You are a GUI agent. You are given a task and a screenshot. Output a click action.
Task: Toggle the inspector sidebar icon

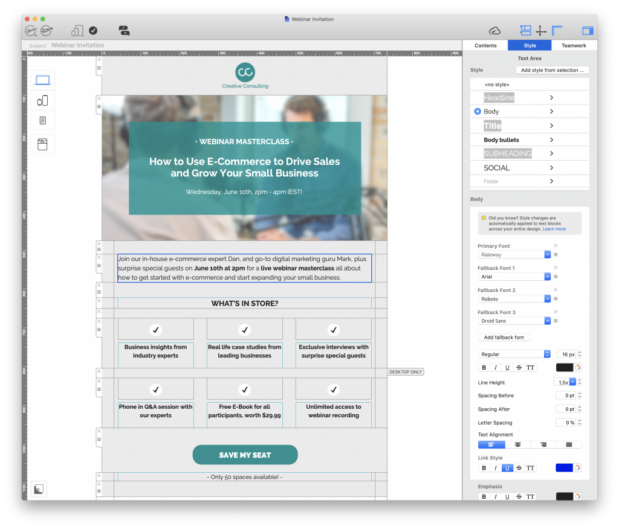pyautogui.click(x=588, y=30)
